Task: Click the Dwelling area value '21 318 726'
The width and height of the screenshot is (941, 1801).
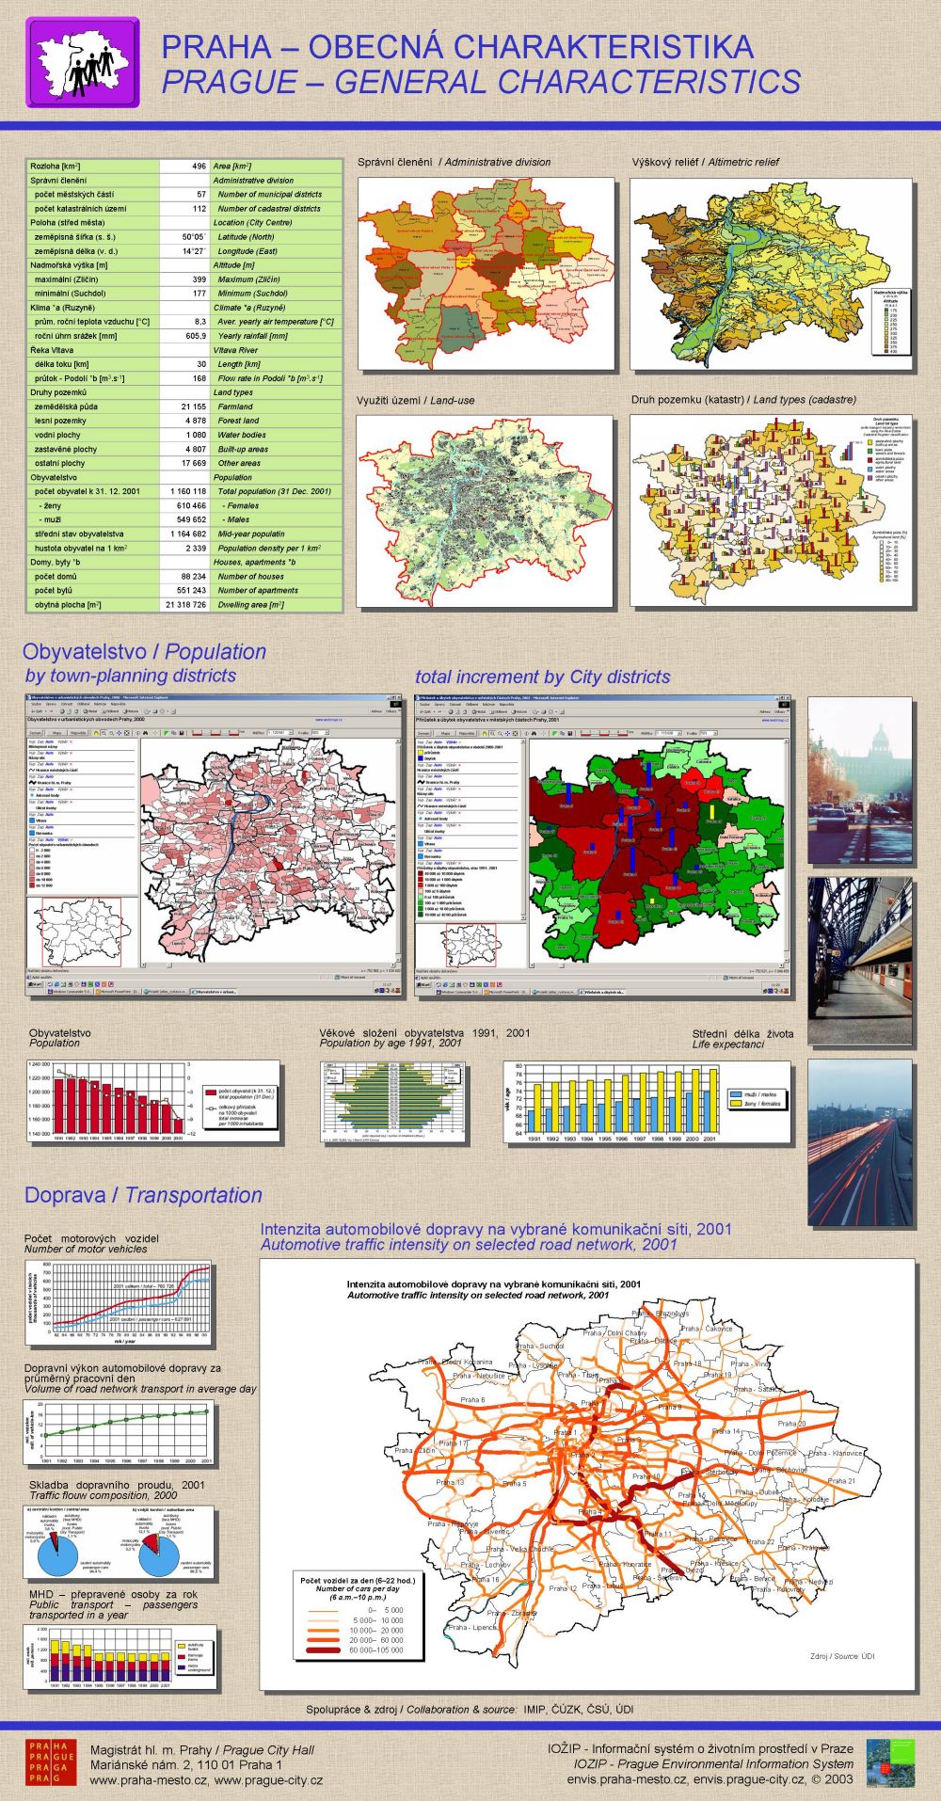Action: coord(186,605)
